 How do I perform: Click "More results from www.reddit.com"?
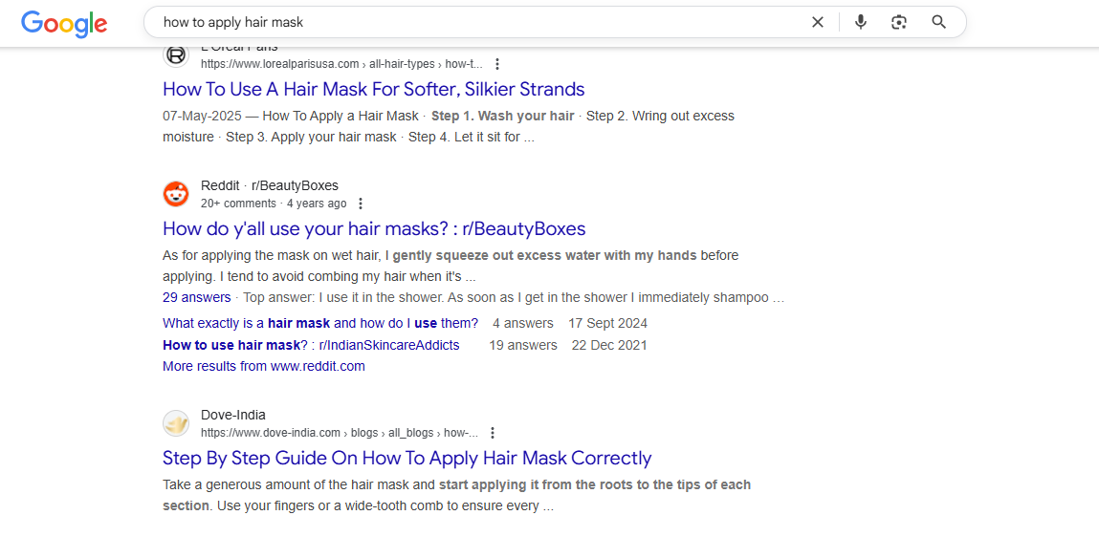tap(264, 366)
